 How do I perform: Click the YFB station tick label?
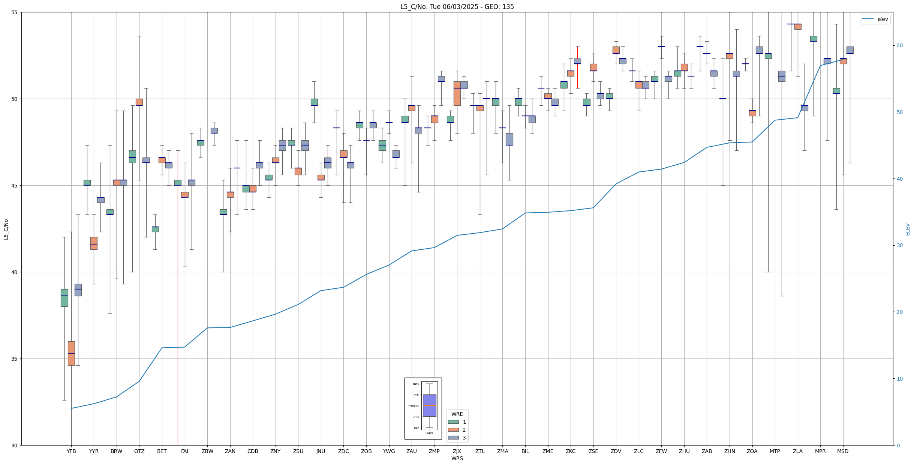pyautogui.click(x=71, y=451)
